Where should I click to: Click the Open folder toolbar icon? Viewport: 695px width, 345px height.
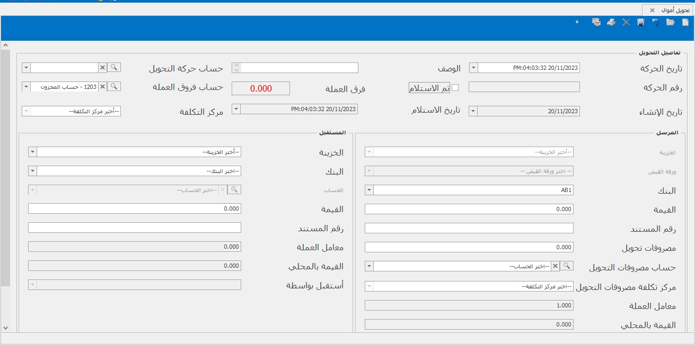671,22
